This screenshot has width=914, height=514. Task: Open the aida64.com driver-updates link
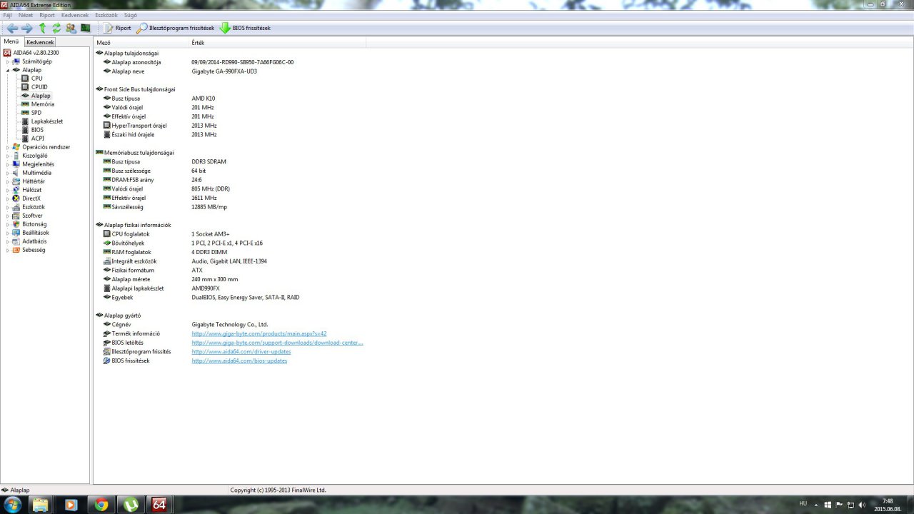[x=241, y=352]
